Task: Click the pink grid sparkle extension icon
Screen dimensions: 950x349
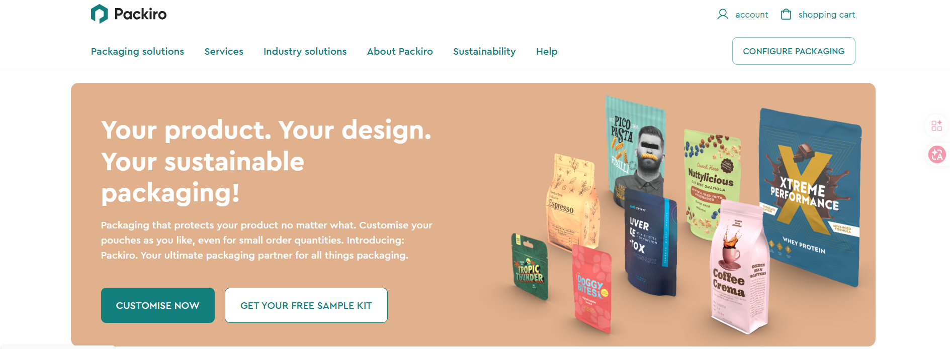Action: 936,126
